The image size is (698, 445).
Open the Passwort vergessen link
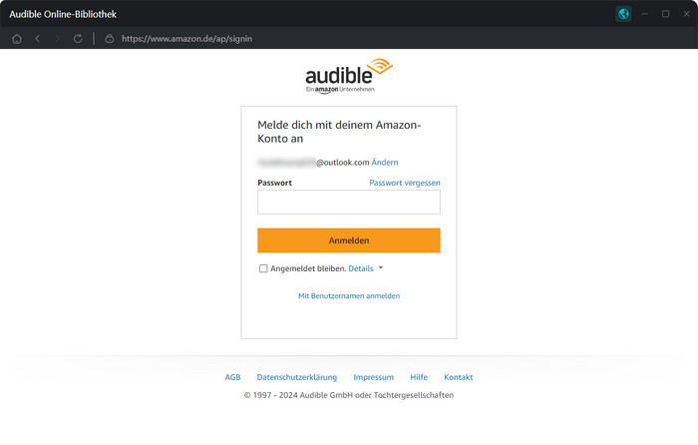pos(405,183)
